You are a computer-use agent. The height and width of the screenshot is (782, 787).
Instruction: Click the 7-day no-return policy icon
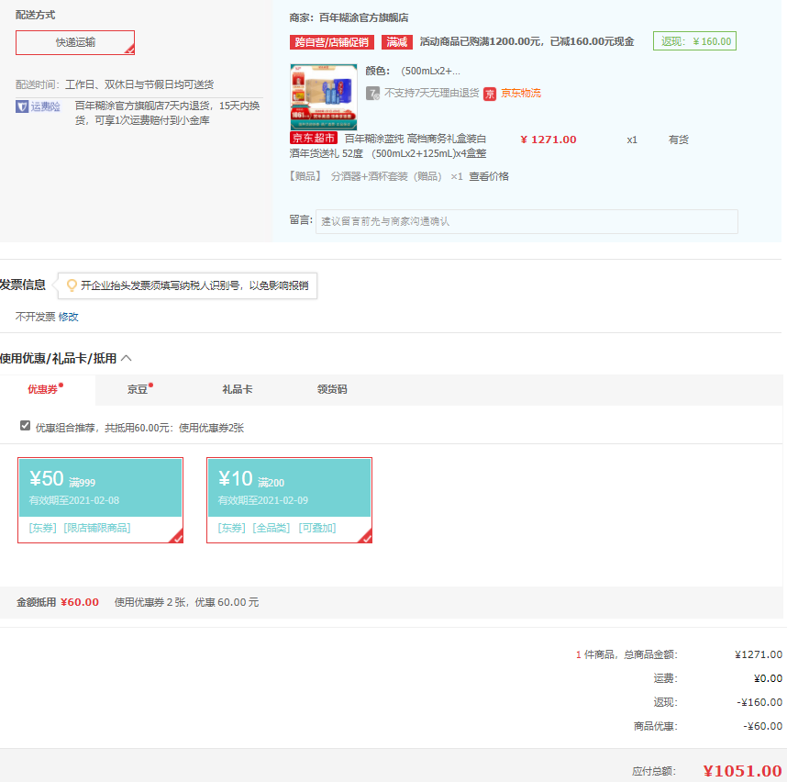(372, 94)
